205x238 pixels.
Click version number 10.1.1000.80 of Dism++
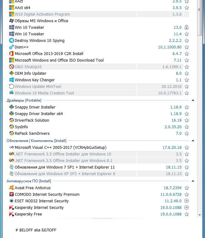click(x=170, y=47)
